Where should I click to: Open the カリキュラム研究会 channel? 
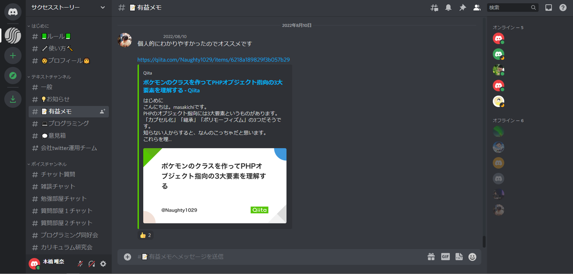click(68, 247)
